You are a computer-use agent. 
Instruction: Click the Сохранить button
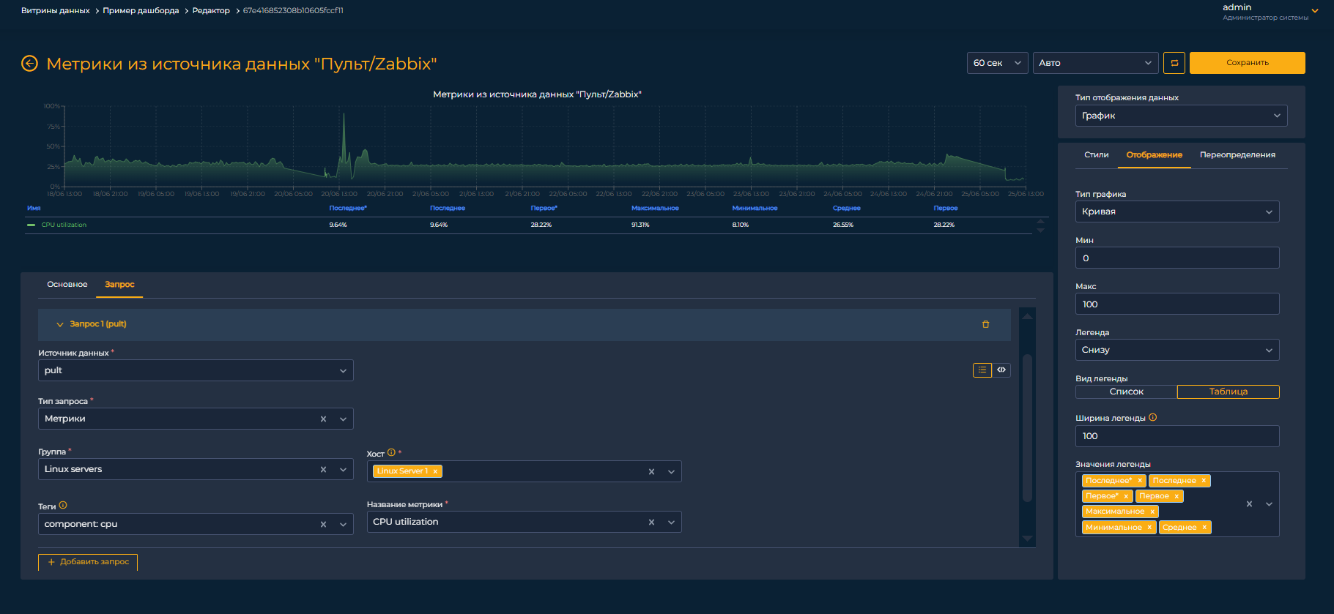pos(1247,63)
